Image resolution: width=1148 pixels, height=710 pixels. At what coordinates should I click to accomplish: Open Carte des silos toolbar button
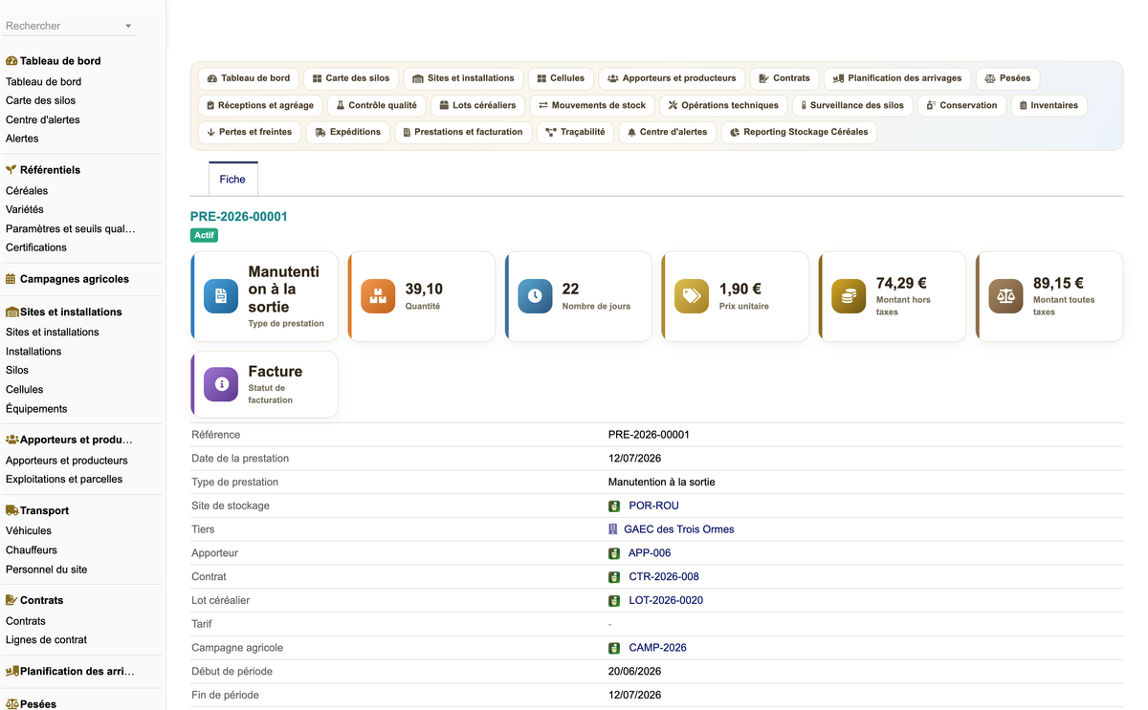tap(351, 78)
